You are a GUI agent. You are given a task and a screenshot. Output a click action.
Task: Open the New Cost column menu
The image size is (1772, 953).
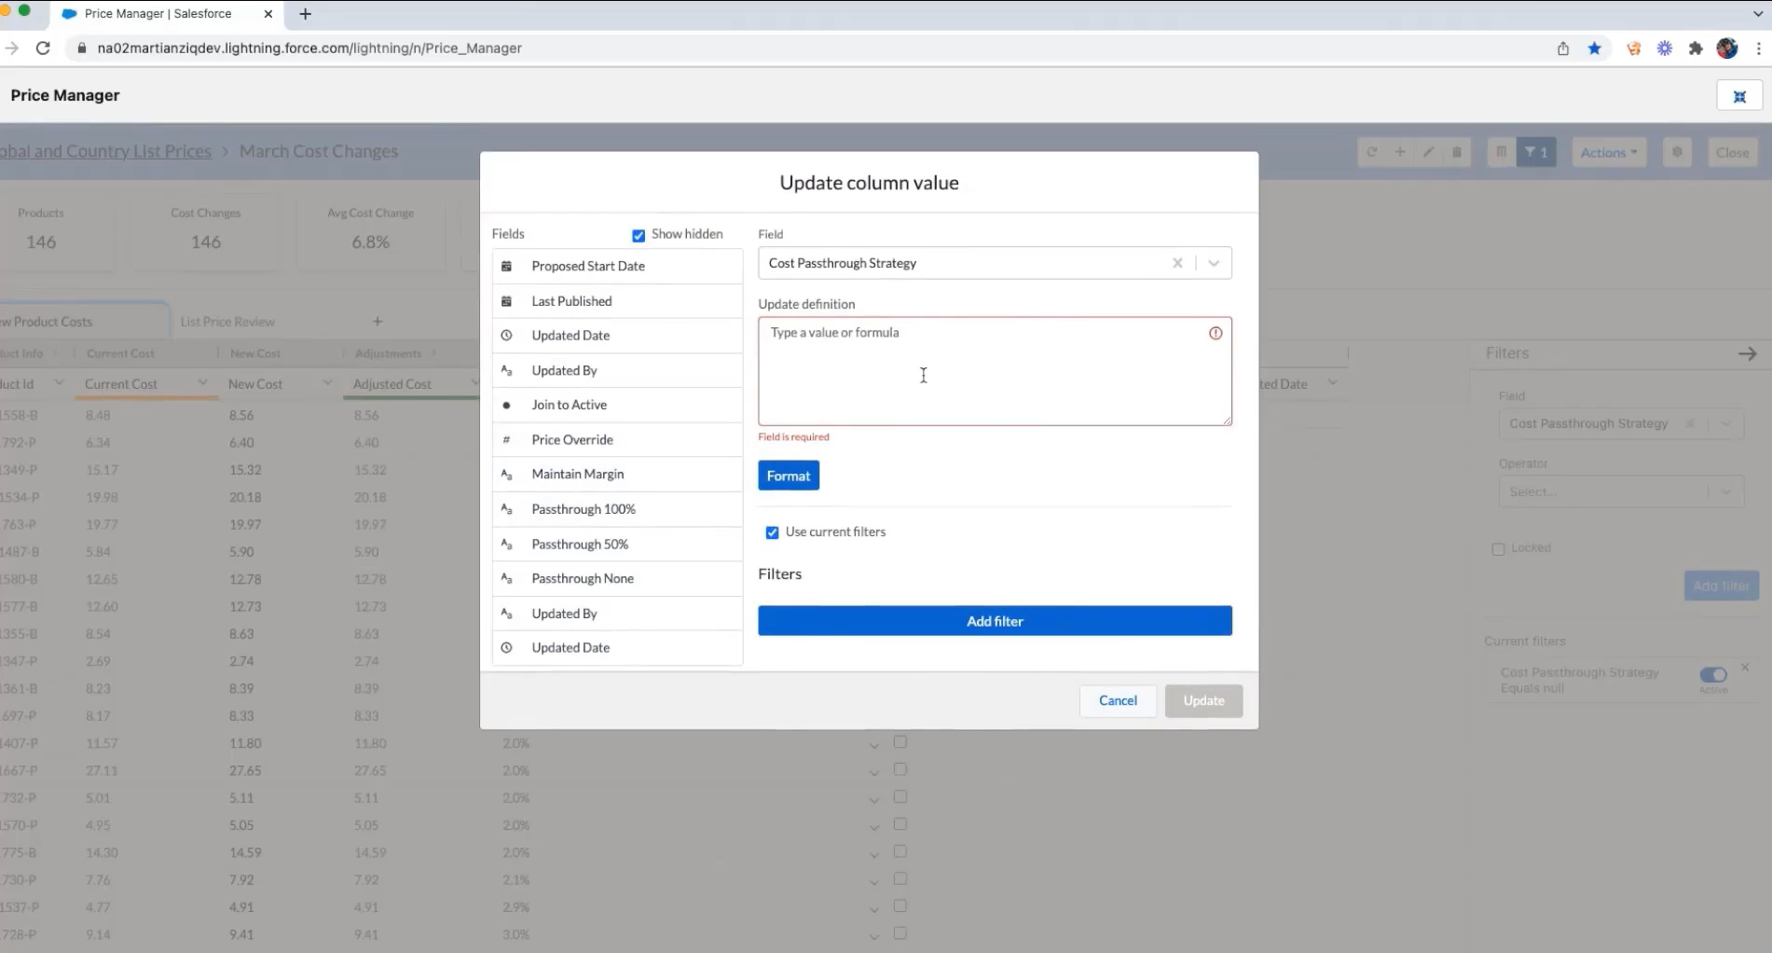(x=327, y=383)
